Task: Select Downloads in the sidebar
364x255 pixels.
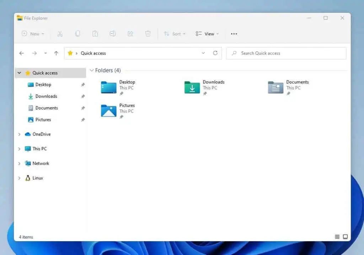Action: [x=46, y=96]
